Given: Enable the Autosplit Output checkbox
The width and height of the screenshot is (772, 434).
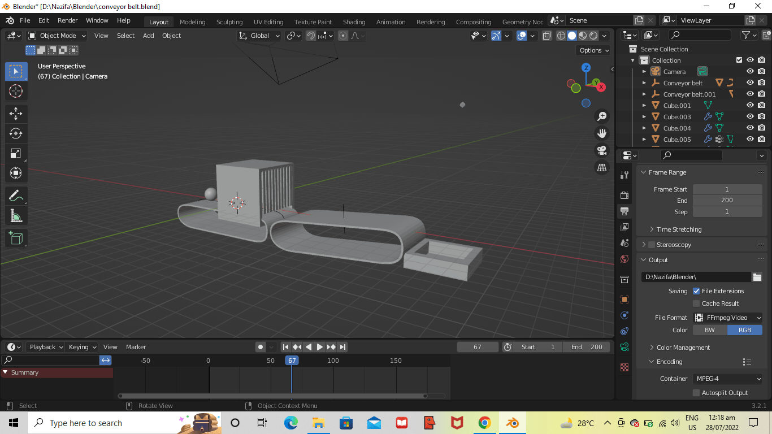Looking at the screenshot, I should pyautogui.click(x=696, y=392).
